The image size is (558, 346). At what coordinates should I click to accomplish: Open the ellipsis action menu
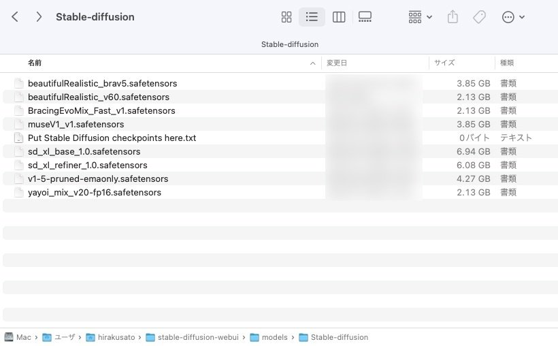(513, 17)
